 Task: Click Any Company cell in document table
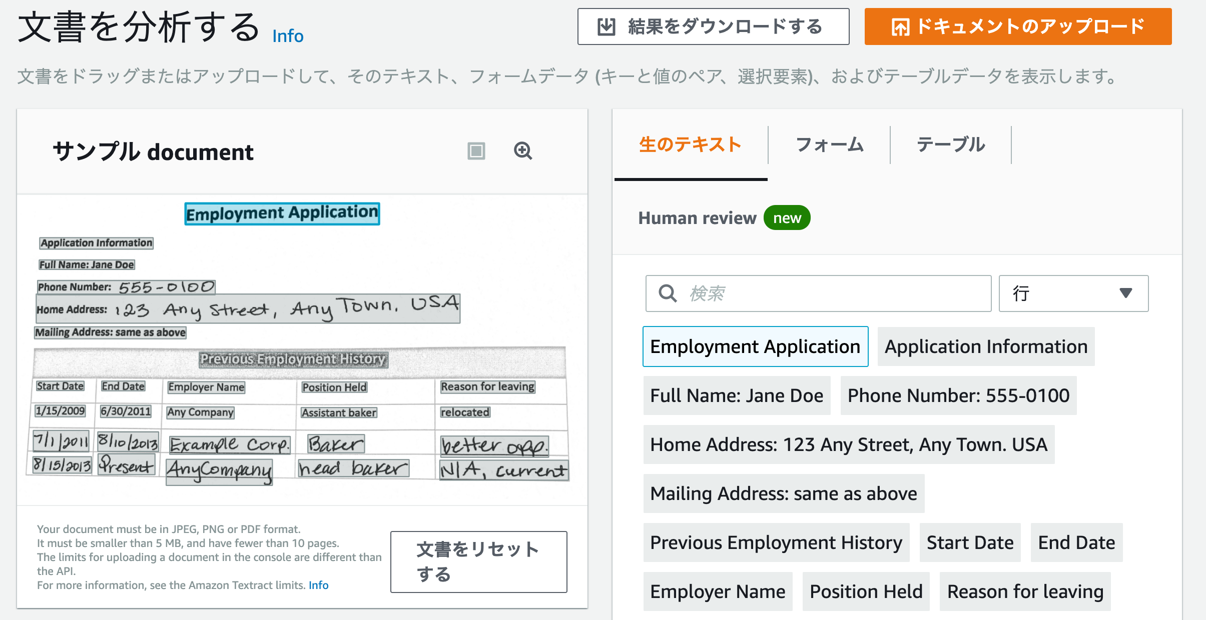click(200, 412)
